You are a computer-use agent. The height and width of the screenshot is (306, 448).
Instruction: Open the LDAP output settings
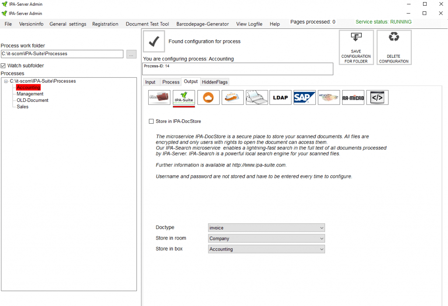coord(280,97)
